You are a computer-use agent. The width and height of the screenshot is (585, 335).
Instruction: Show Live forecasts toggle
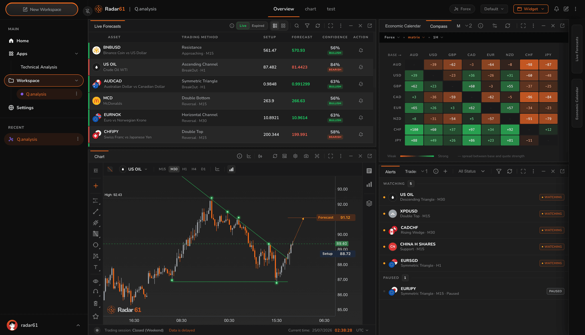(x=243, y=26)
